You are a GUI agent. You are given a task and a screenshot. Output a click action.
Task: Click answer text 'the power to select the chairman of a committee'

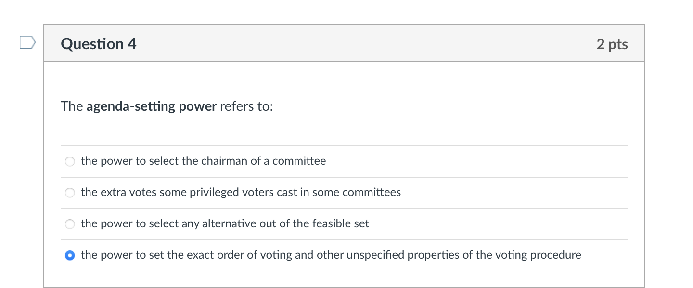click(x=203, y=161)
